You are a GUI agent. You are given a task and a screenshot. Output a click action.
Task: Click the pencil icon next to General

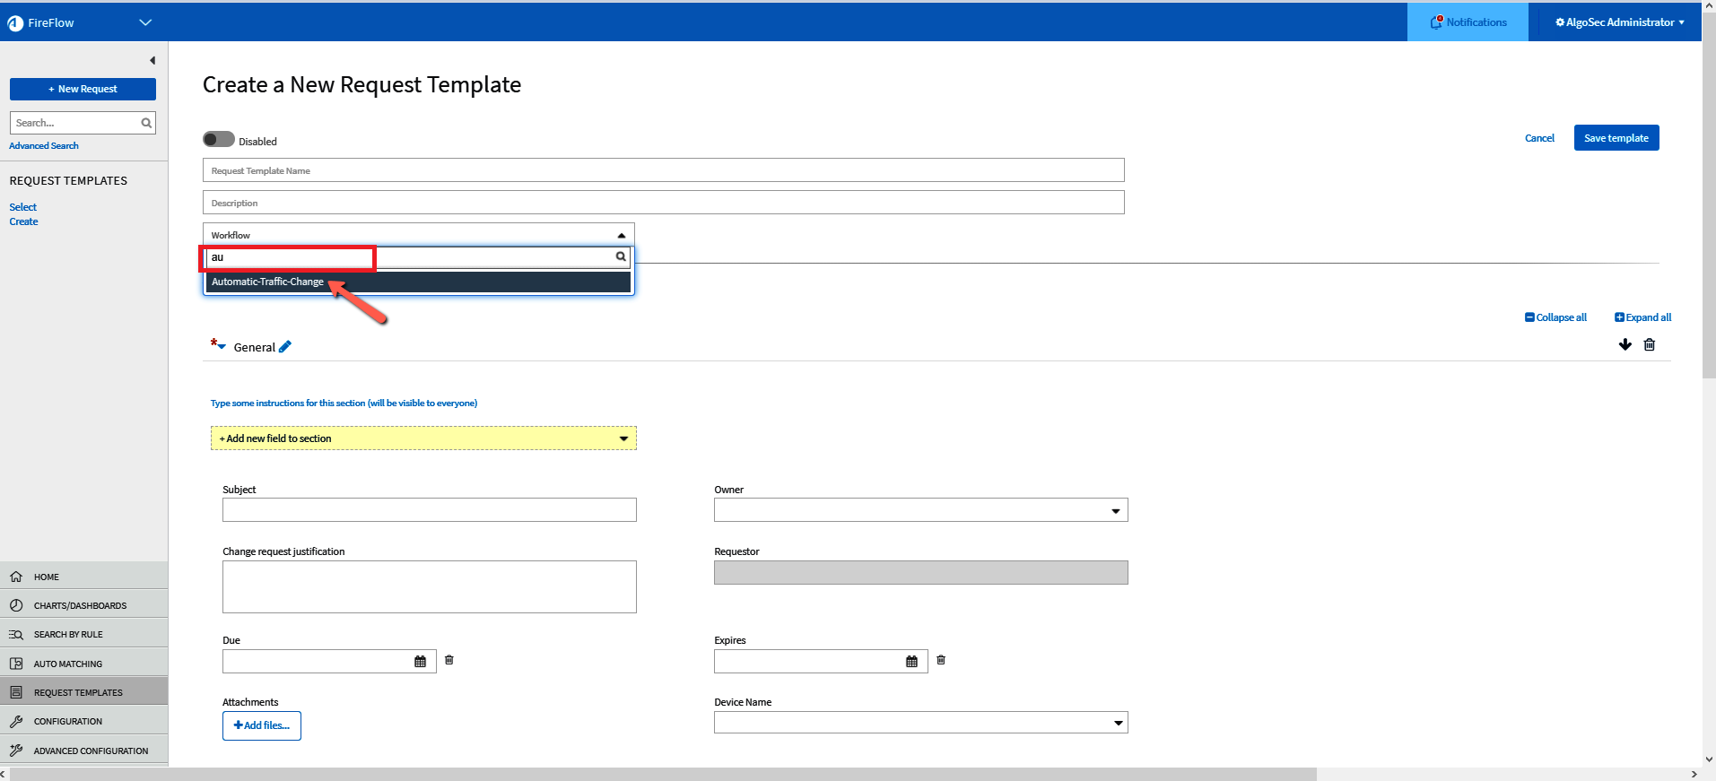tap(285, 347)
